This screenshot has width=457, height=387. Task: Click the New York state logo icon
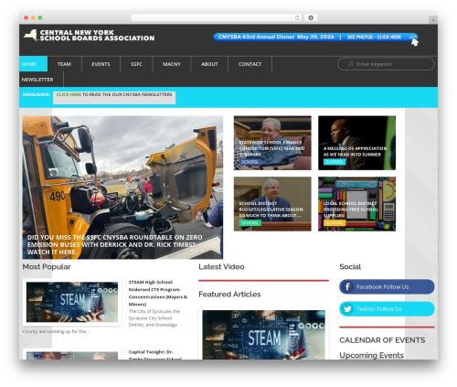pos(30,35)
